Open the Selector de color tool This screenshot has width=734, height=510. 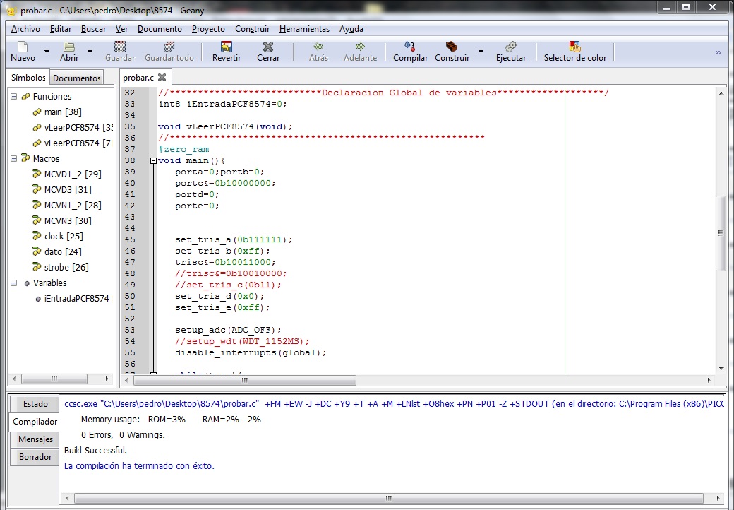pos(574,51)
